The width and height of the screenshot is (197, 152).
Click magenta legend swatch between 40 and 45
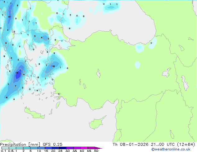click(84, 148)
